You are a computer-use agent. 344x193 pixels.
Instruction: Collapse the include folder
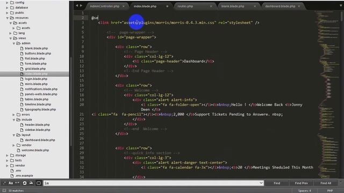14,120
